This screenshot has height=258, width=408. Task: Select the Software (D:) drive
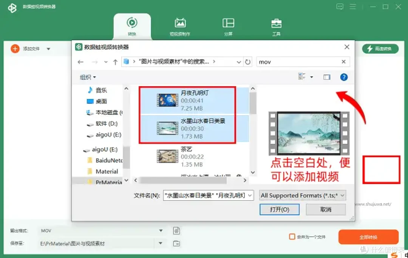click(x=102, y=124)
